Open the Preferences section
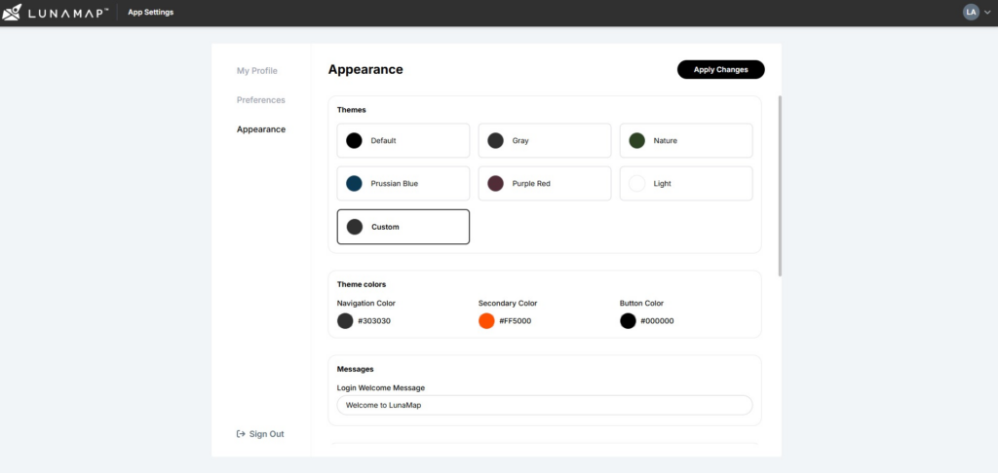This screenshot has width=998, height=473. pyautogui.click(x=261, y=100)
